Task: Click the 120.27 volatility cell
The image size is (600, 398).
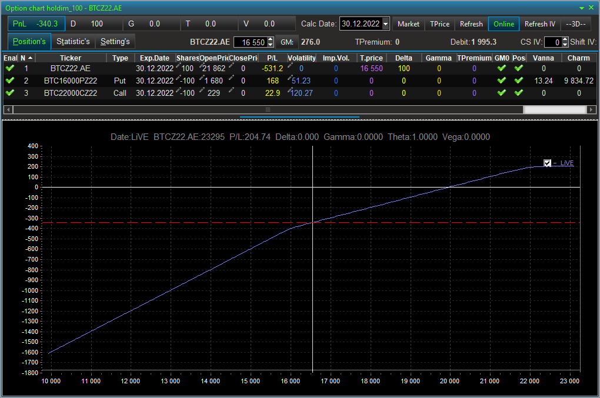Action: pyautogui.click(x=302, y=93)
